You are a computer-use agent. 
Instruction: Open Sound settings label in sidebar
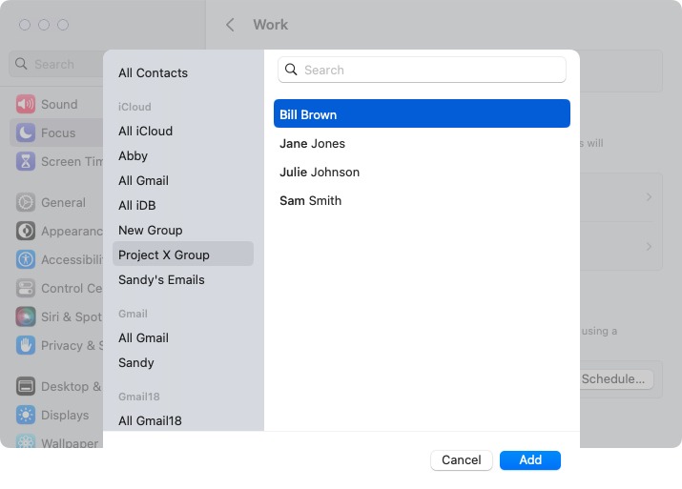tap(59, 104)
